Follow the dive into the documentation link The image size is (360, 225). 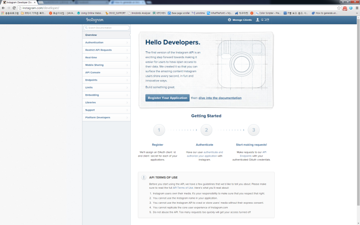click(220, 98)
